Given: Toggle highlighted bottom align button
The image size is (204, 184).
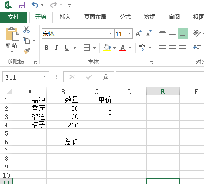Looking at the screenshot, I should [183, 33].
